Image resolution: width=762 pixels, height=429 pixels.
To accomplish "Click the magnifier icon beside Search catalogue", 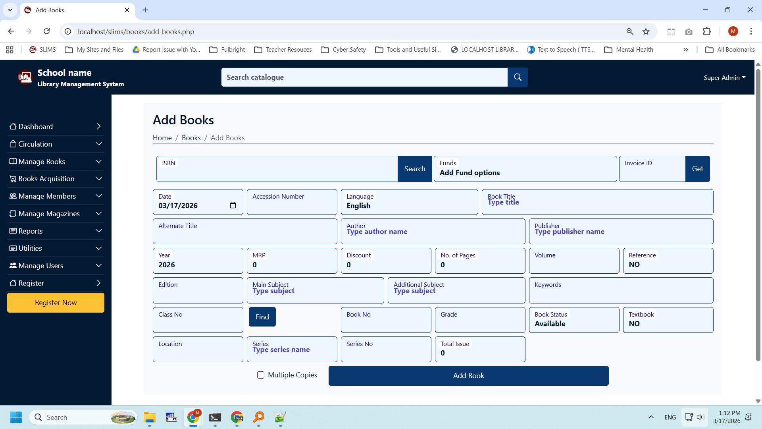I will 518,77.
